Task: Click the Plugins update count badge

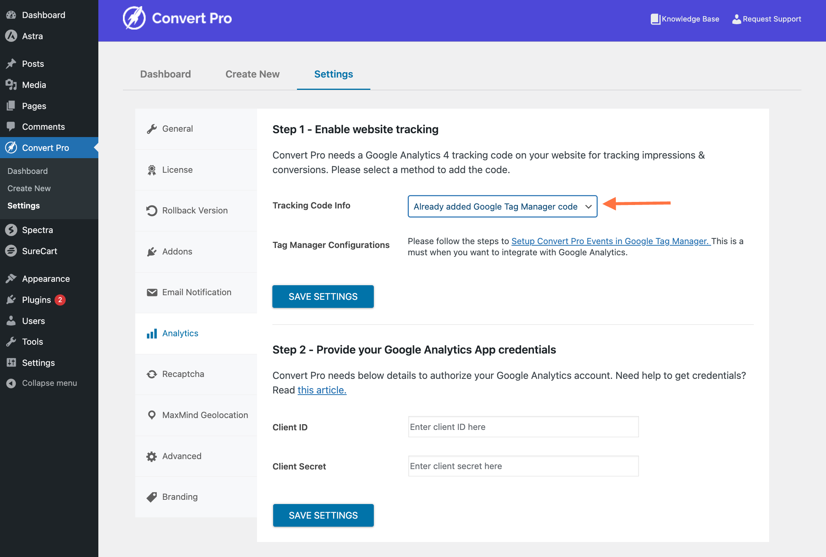Action: pos(60,300)
